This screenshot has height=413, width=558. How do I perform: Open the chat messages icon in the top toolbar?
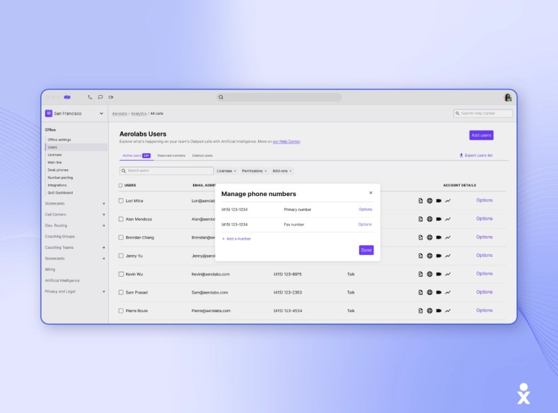[x=100, y=96]
